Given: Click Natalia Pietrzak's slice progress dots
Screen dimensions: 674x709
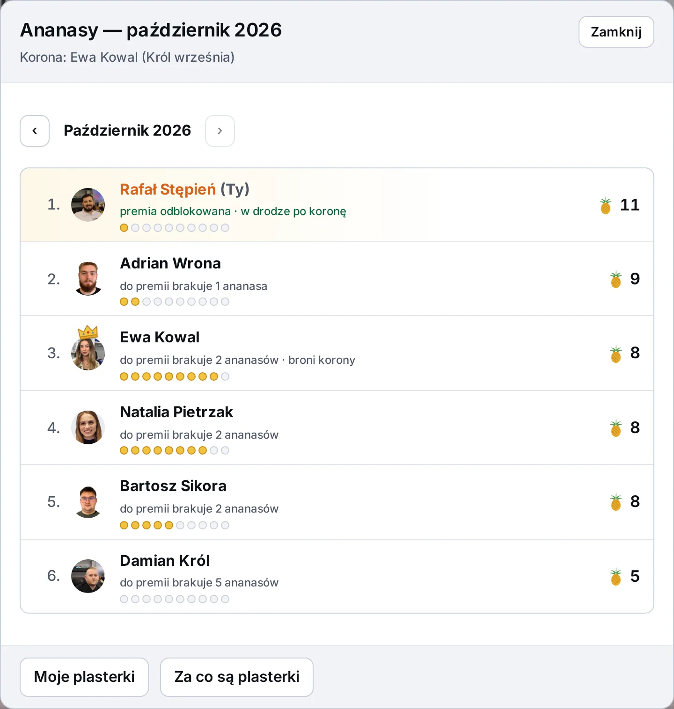Looking at the screenshot, I should [175, 450].
